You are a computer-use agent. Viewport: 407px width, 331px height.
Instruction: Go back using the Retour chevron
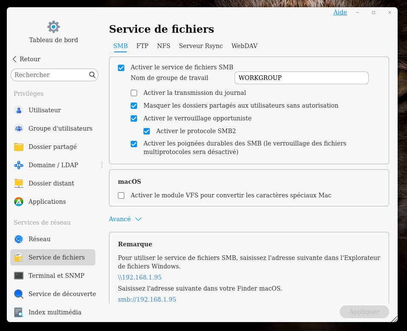click(15, 59)
